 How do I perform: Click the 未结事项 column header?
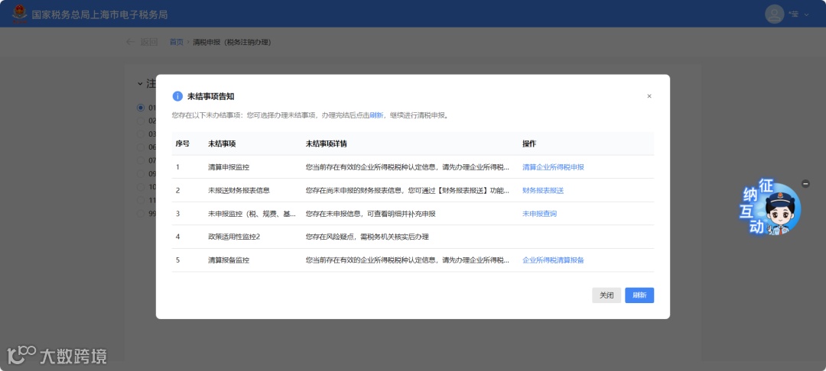[x=222, y=144]
